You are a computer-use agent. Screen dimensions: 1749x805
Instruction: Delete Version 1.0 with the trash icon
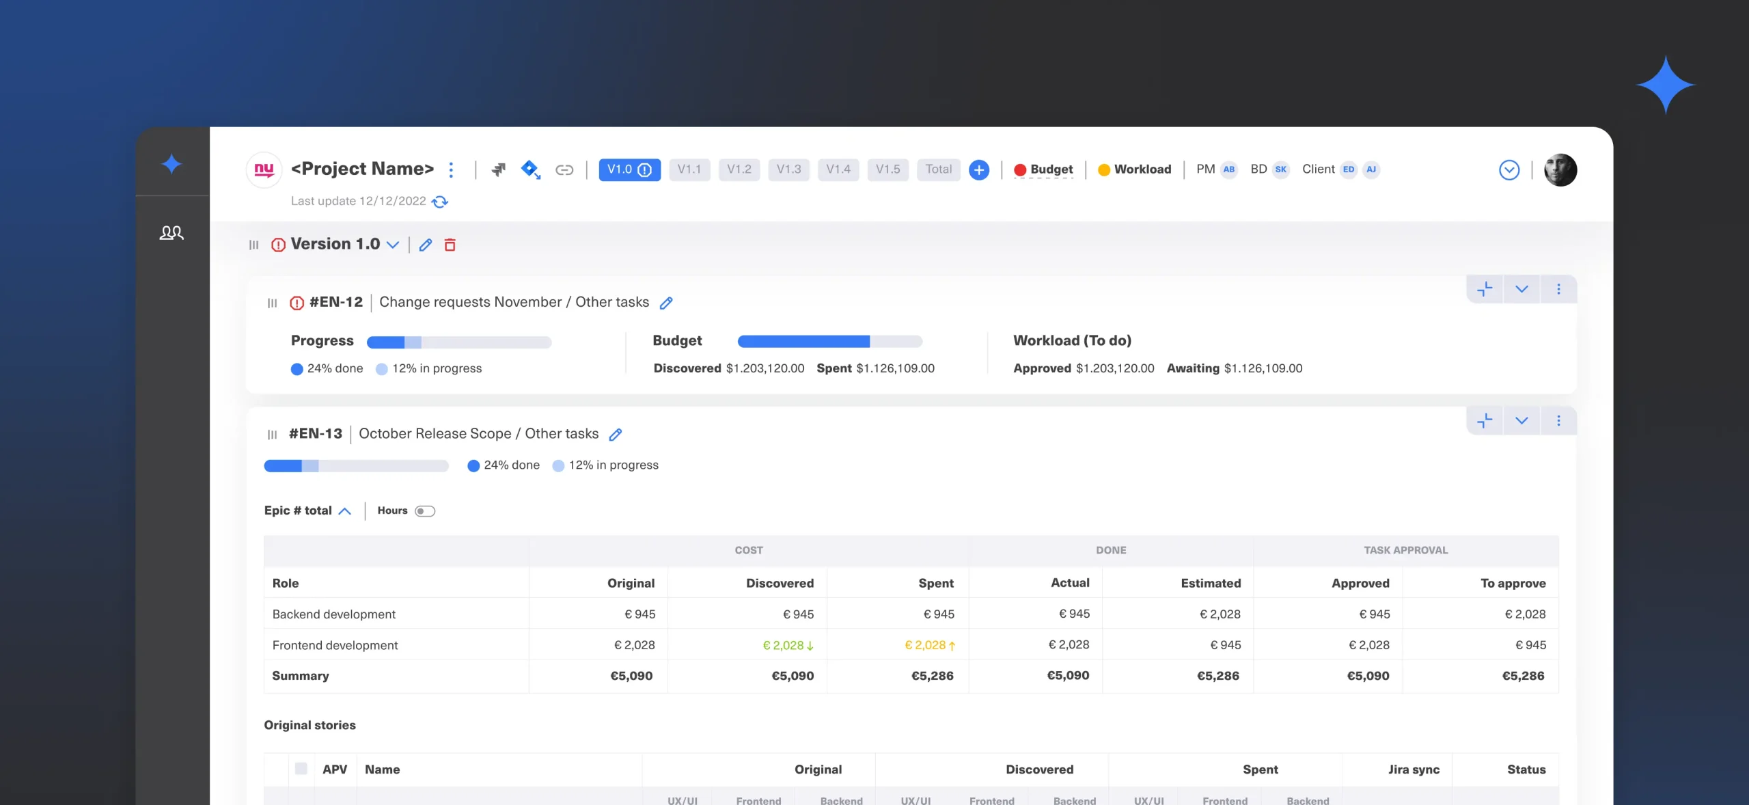(x=450, y=245)
